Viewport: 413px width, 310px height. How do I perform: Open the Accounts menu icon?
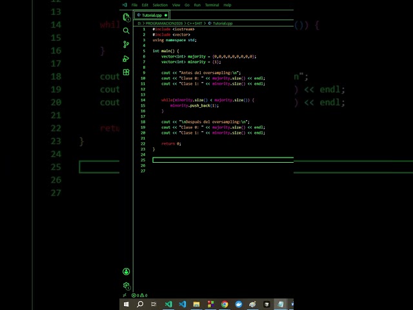[126, 271]
